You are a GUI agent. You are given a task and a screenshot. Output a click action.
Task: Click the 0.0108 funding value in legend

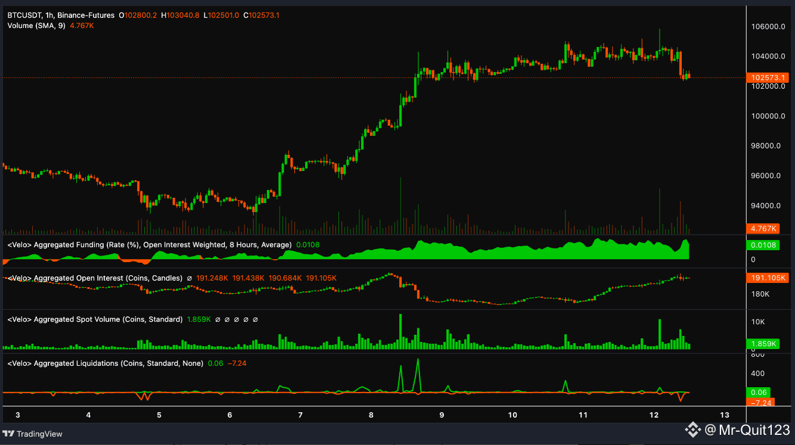point(308,245)
